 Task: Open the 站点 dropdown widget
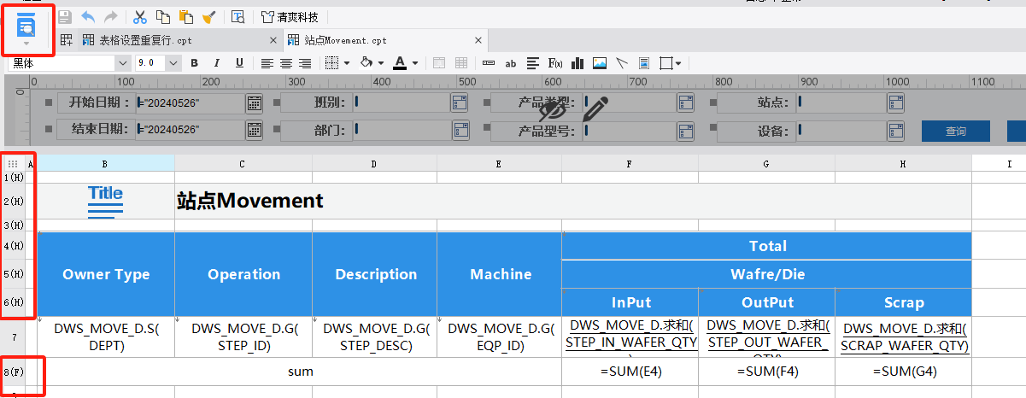click(895, 103)
